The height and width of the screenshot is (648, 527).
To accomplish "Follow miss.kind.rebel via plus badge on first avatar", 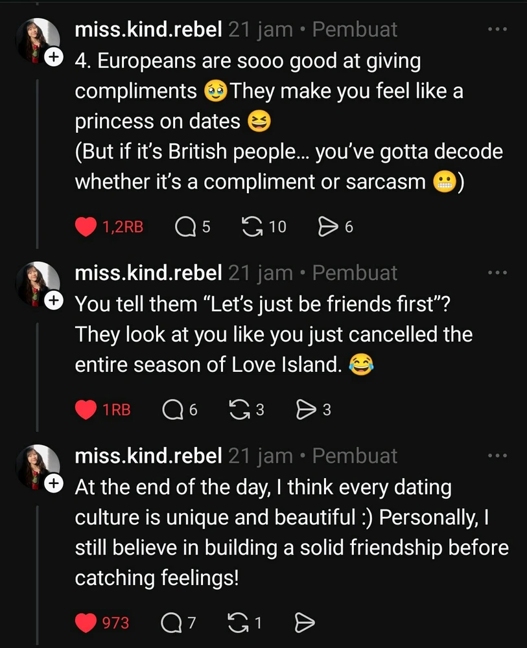I will click(x=53, y=57).
